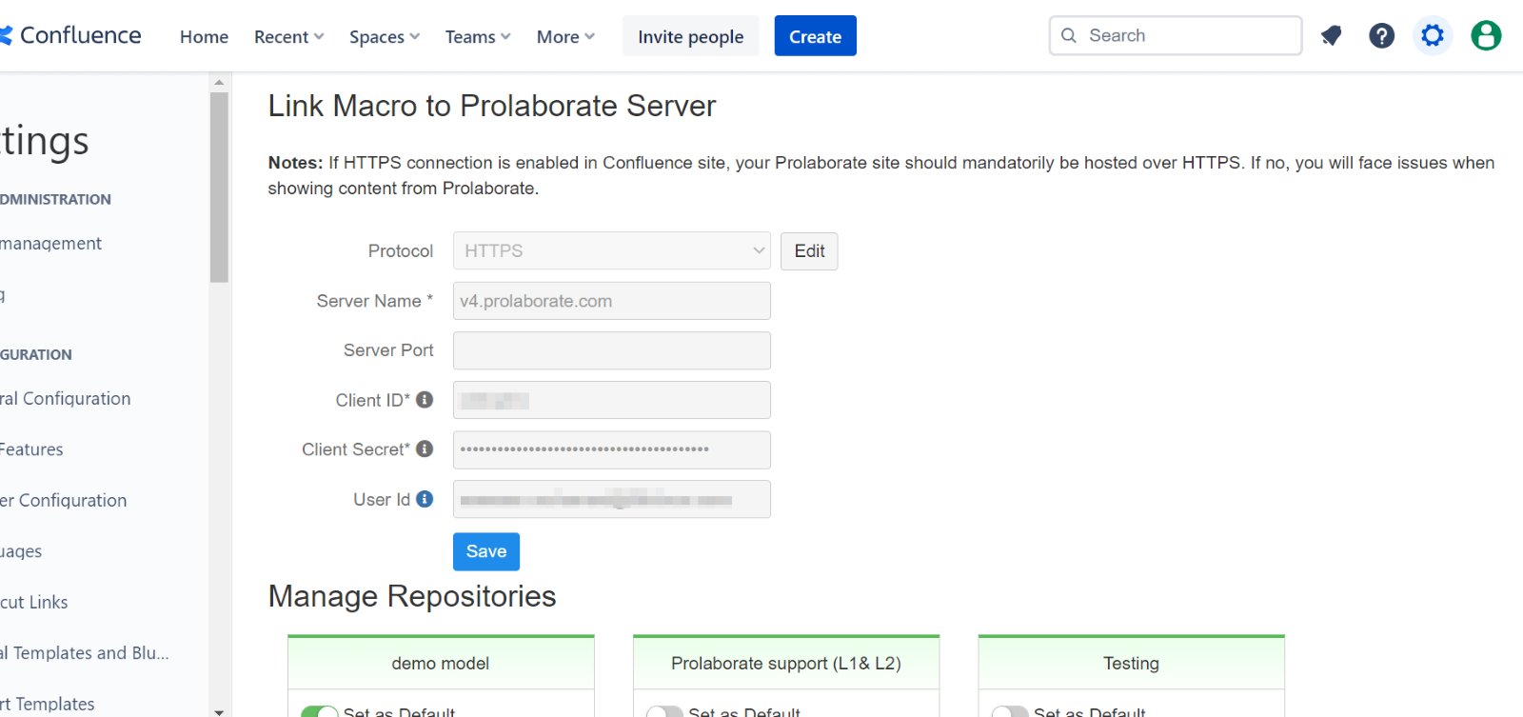The image size is (1523, 717).
Task: Click the sidebar vertical scrollbar thumb
Action: click(219, 187)
